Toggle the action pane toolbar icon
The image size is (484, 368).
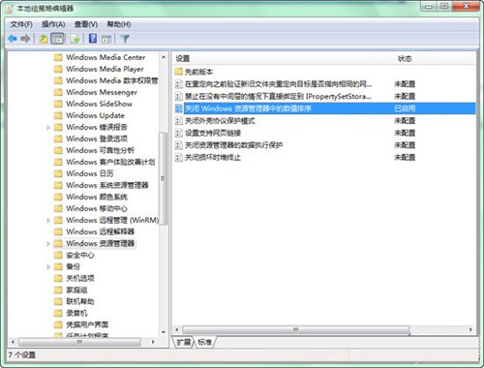tap(106, 40)
